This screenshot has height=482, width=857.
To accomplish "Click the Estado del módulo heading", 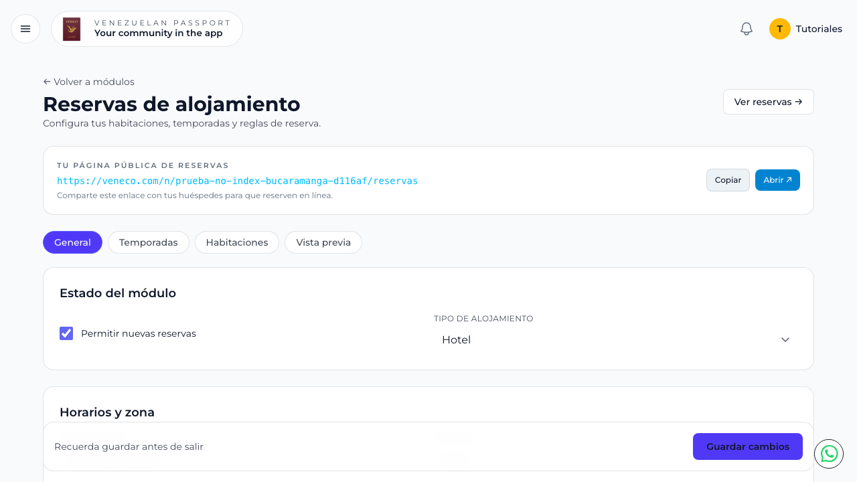I will (118, 293).
